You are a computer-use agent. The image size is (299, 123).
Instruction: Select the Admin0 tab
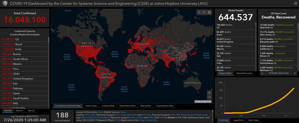(8, 111)
